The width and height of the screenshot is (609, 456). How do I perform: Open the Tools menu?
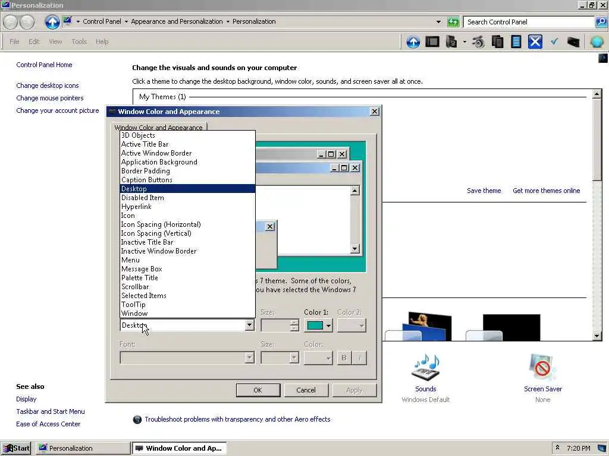[x=79, y=42]
